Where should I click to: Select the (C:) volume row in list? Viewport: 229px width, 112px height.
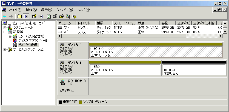pyautogui.click(x=140, y=28)
